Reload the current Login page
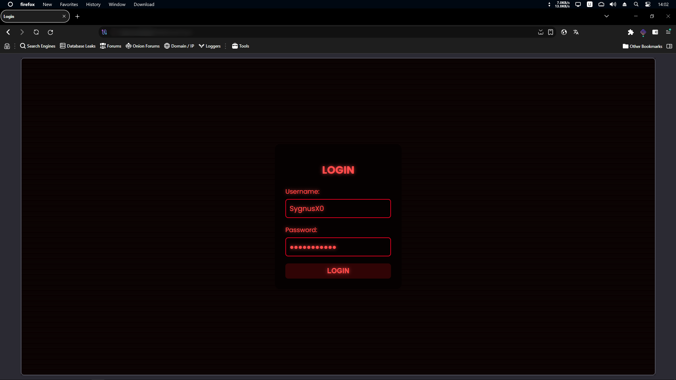676x380 pixels. click(x=50, y=32)
